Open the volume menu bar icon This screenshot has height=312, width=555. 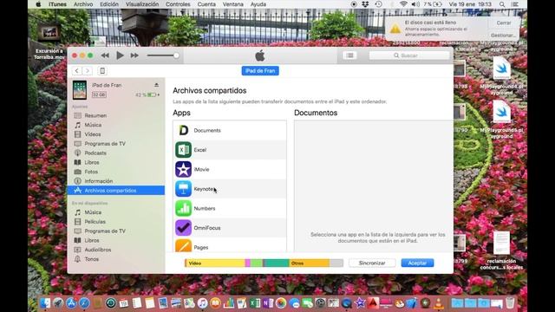[x=415, y=4]
